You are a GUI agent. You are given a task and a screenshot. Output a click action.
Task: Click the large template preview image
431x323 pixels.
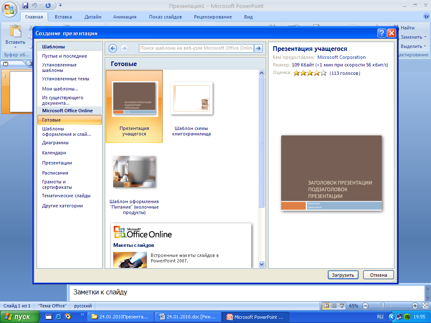click(x=332, y=173)
